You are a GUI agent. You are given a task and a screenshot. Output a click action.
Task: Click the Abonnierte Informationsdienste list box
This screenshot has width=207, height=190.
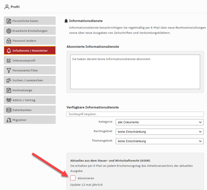(135, 72)
